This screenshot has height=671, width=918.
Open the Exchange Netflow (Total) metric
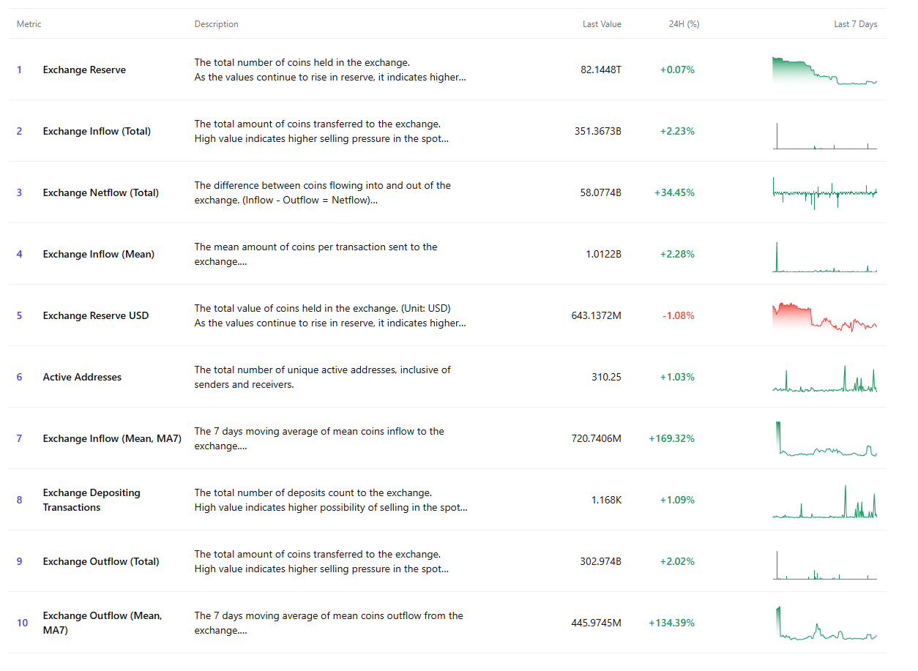coord(101,192)
